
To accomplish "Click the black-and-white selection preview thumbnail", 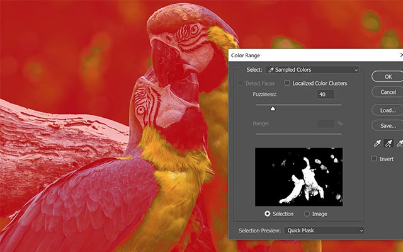I will point(298,176).
